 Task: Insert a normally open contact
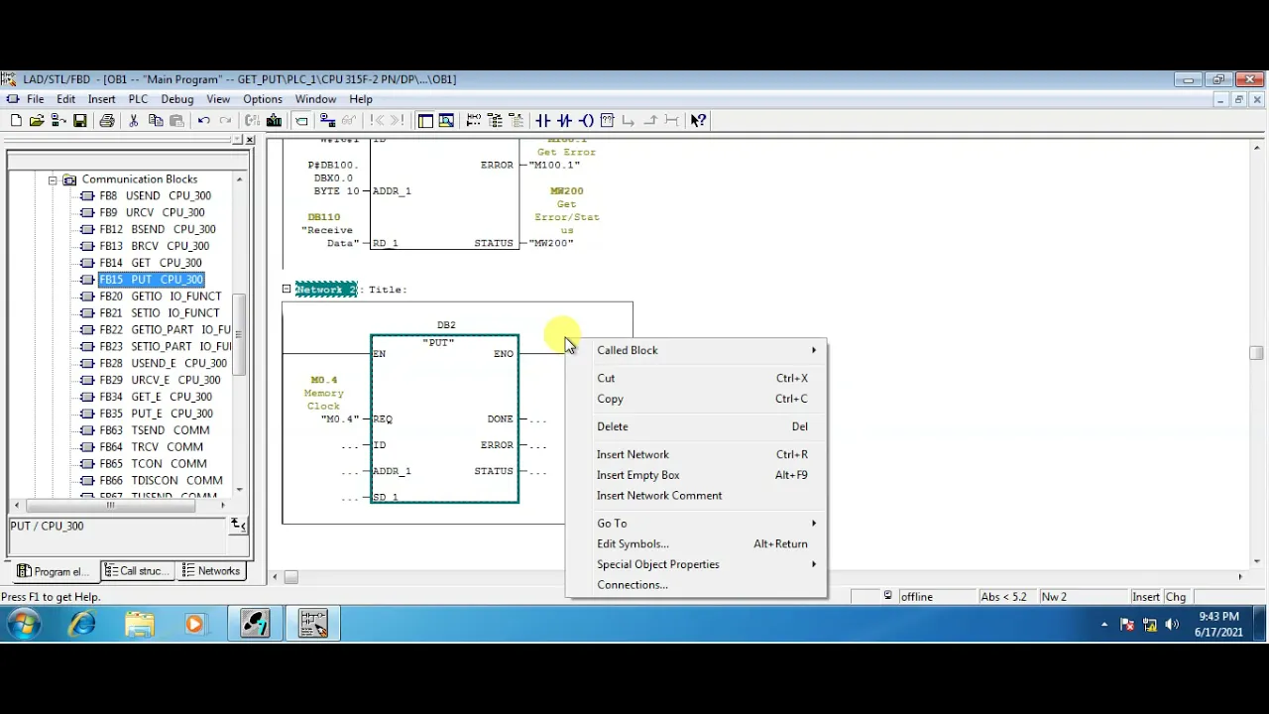pyautogui.click(x=543, y=121)
